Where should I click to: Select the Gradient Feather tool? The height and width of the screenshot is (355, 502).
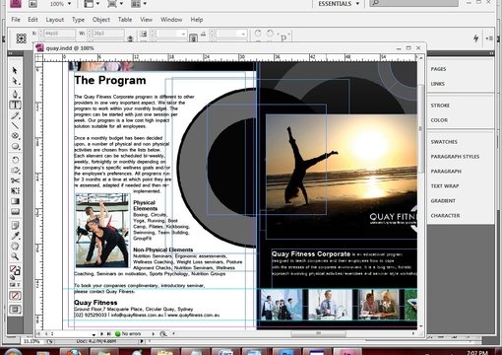tap(15, 212)
